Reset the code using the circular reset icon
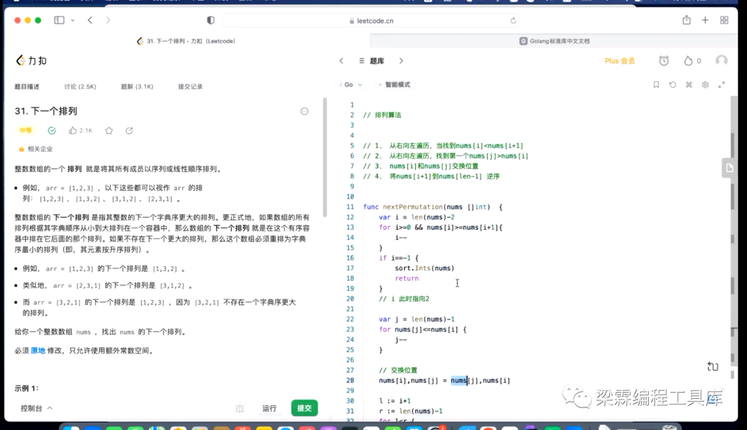The width and height of the screenshot is (747, 430). 672,84
